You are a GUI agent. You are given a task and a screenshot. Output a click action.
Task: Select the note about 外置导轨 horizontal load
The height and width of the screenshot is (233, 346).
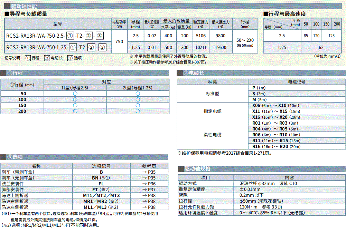[x=169, y=56]
